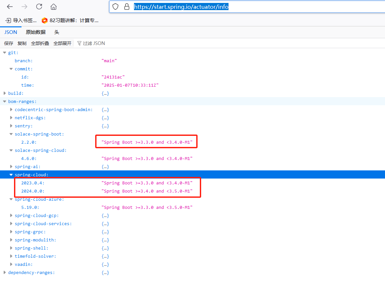Collapse the solace-spring-boot node
This screenshot has height=303, width=385.
coord(11,134)
